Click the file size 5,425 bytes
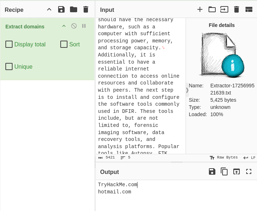This screenshot has width=257, height=211. click(223, 100)
